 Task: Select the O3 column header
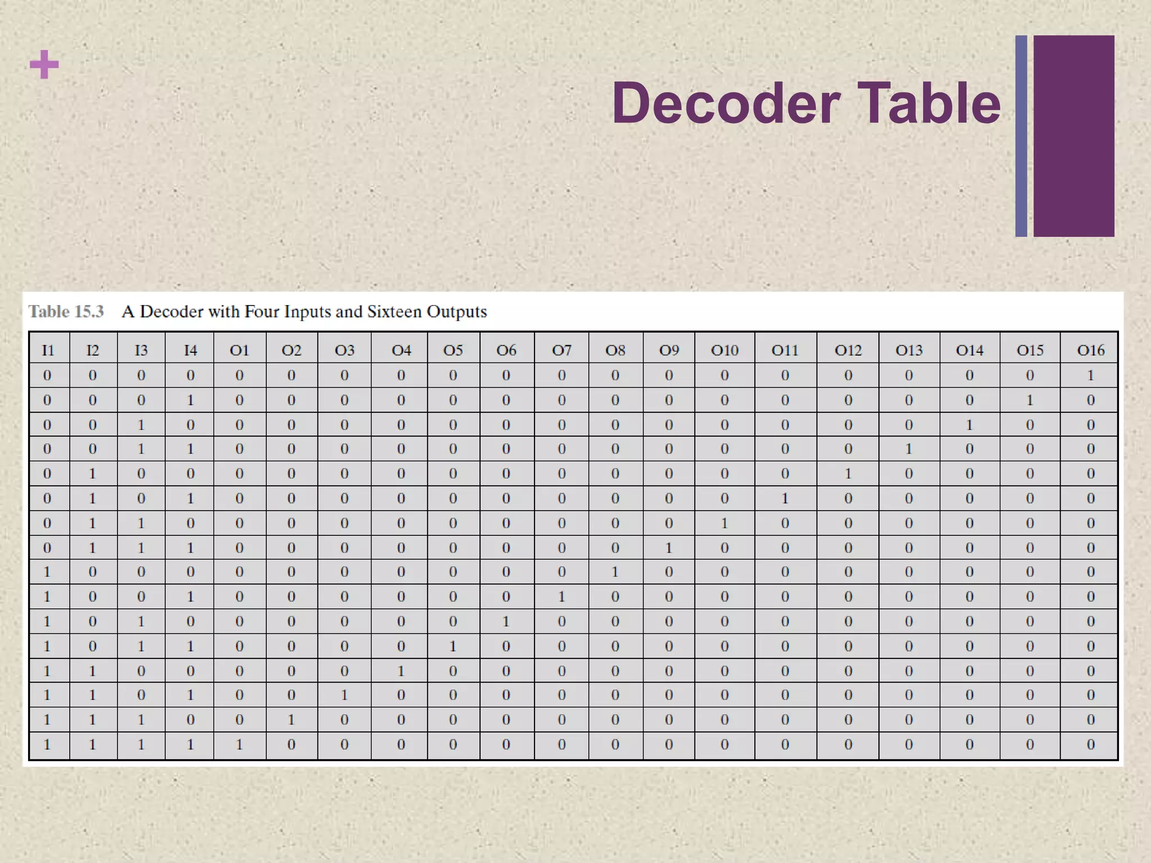point(345,351)
